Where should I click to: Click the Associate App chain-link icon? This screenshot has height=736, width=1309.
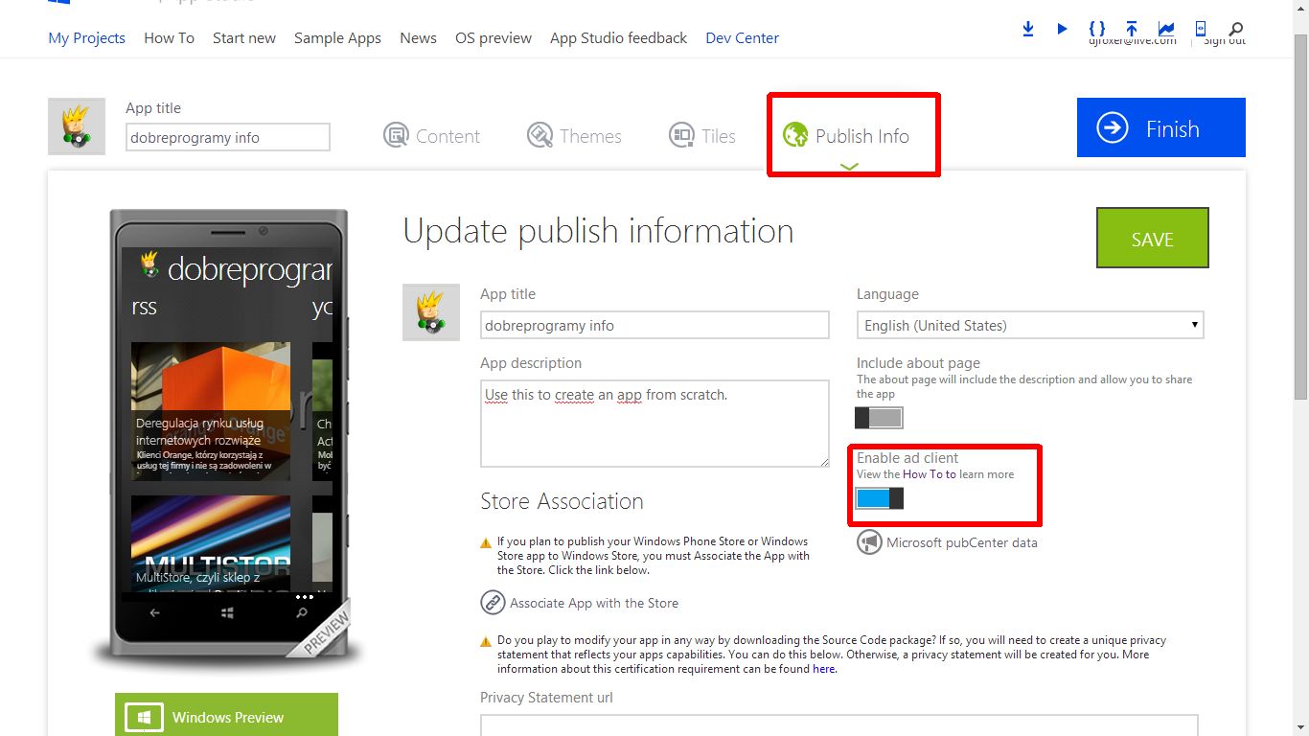tap(493, 603)
